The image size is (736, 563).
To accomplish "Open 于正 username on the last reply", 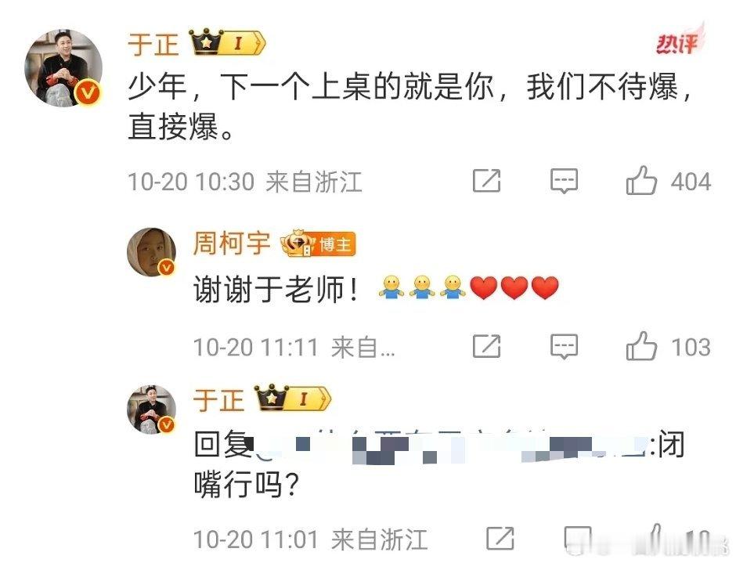I will tap(218, 400).
